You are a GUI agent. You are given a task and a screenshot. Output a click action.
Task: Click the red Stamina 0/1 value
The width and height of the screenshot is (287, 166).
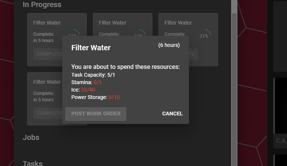[97, 82]
